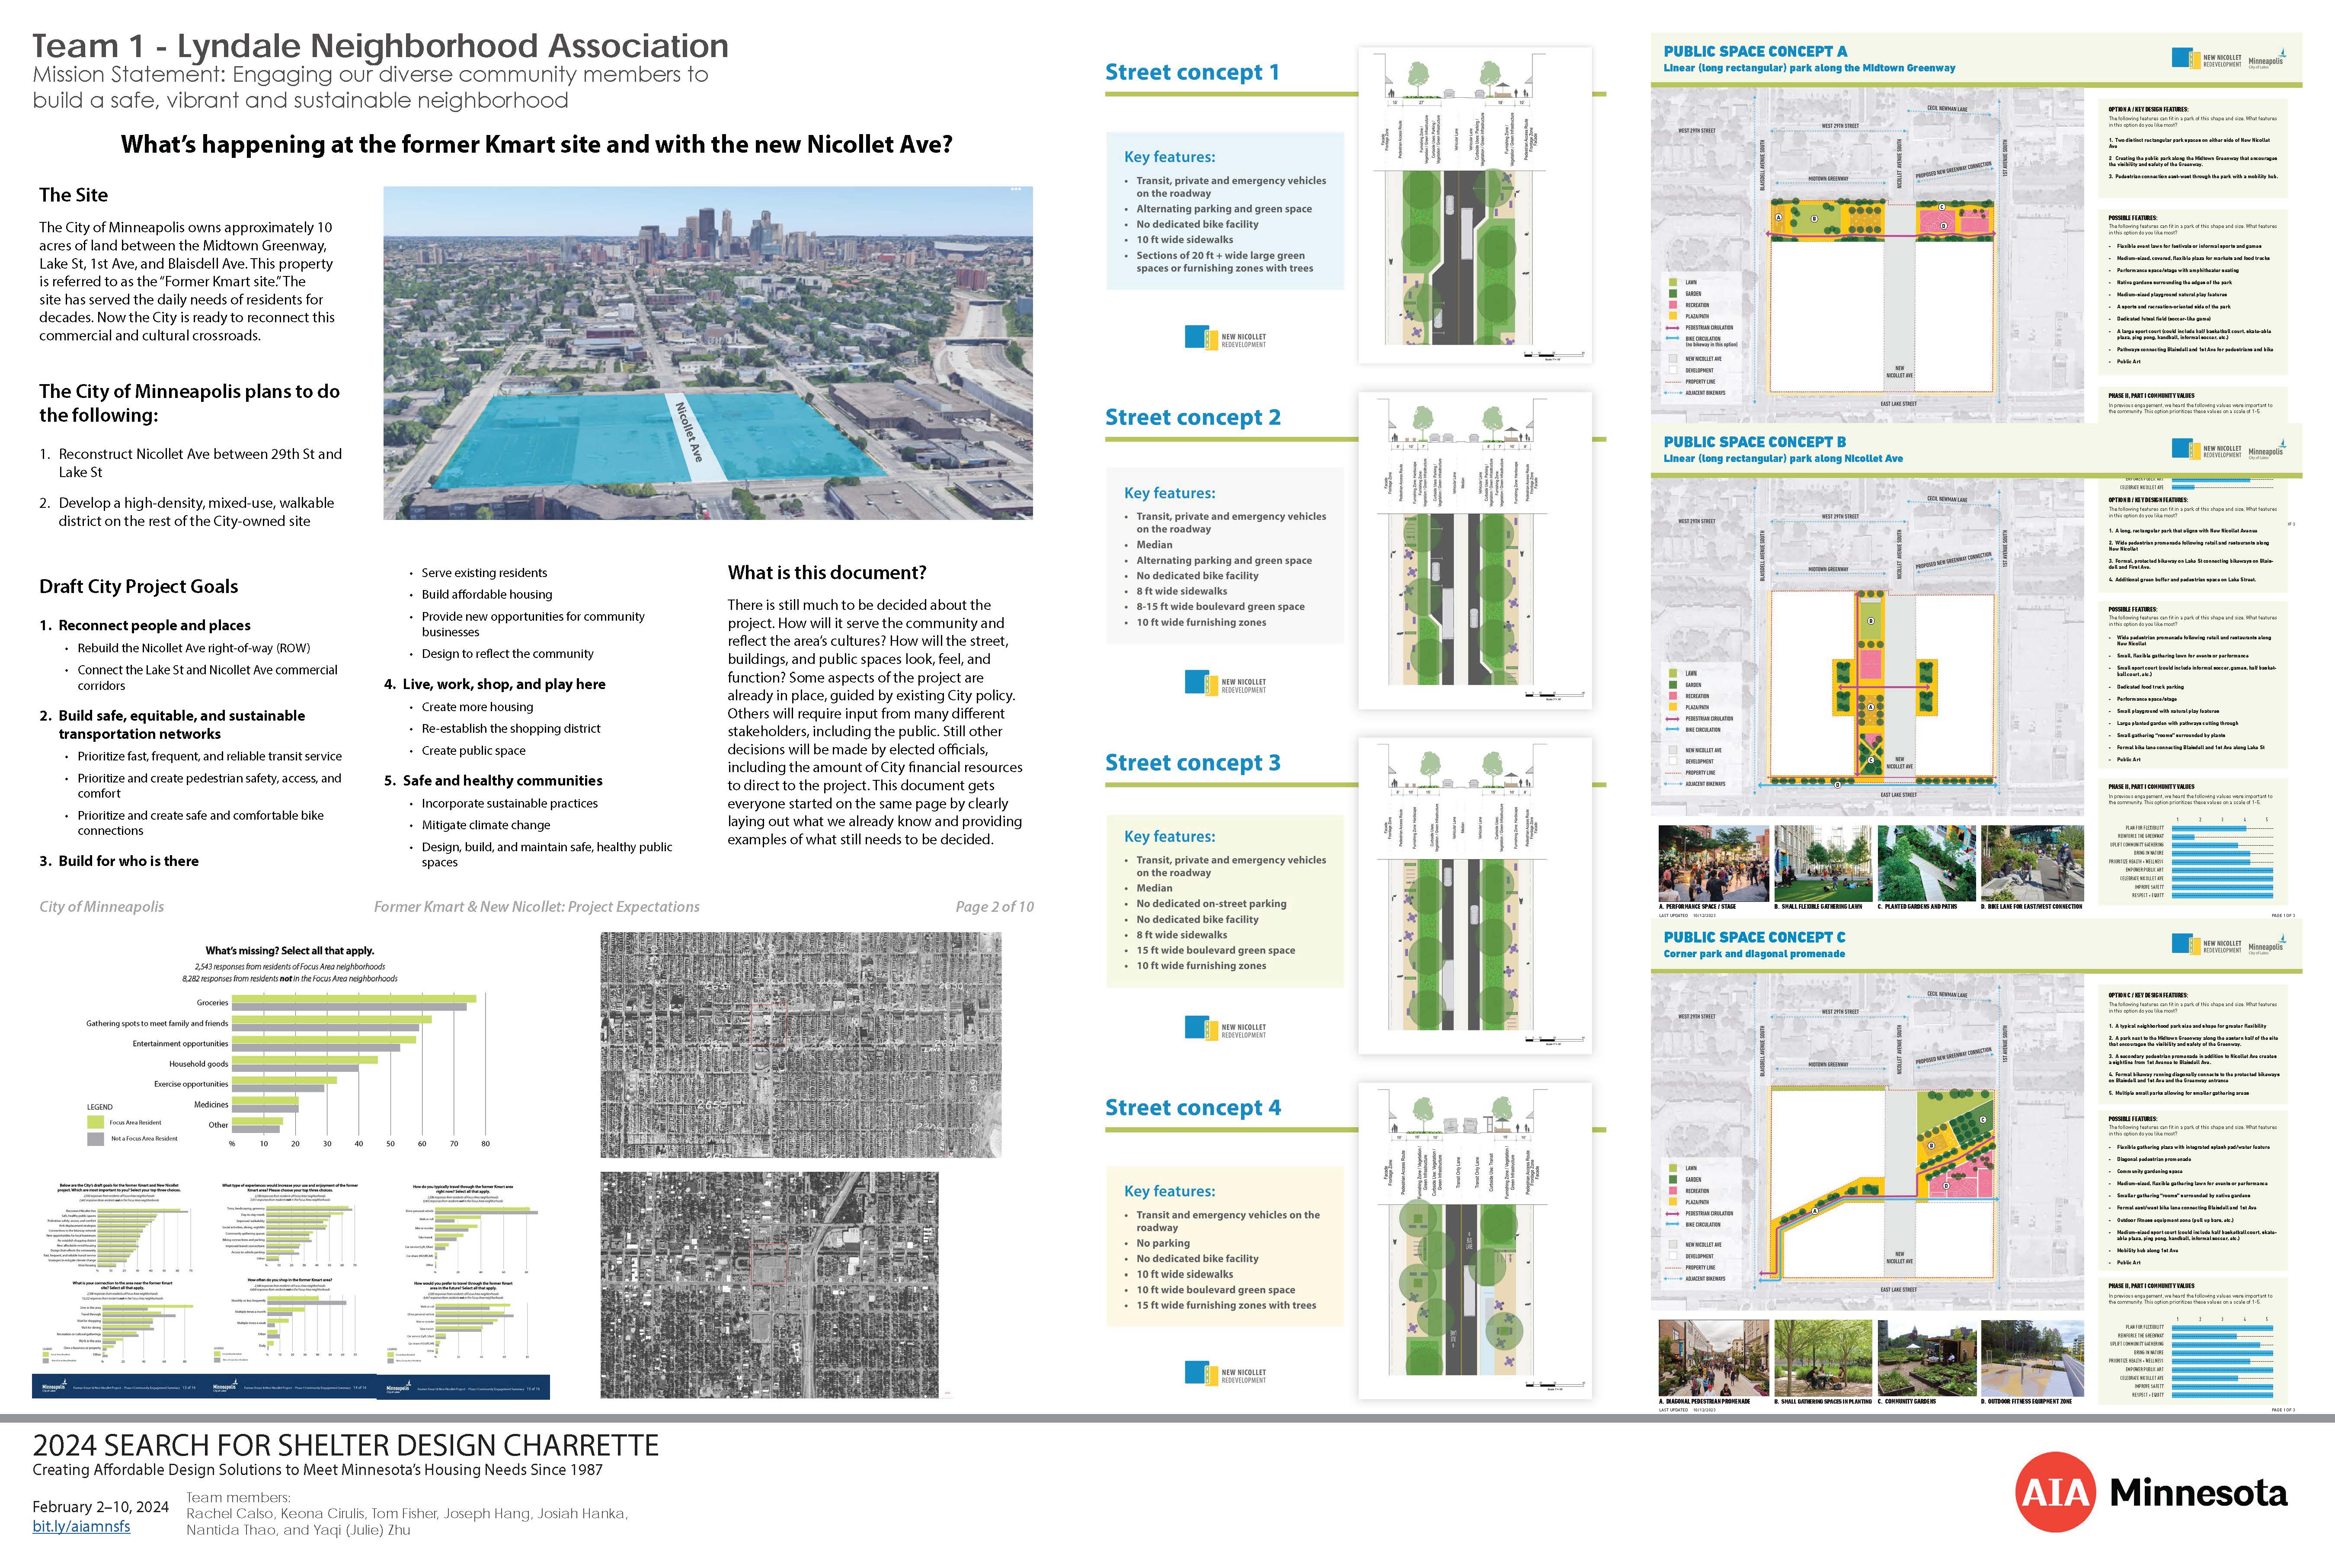Click the 'PUBLIC SPACE CONCEPT A' title

(x=1755, y=51)
